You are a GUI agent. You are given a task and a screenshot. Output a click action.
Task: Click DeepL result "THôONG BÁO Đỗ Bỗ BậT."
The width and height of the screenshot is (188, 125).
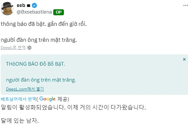(x=36, y=64)
